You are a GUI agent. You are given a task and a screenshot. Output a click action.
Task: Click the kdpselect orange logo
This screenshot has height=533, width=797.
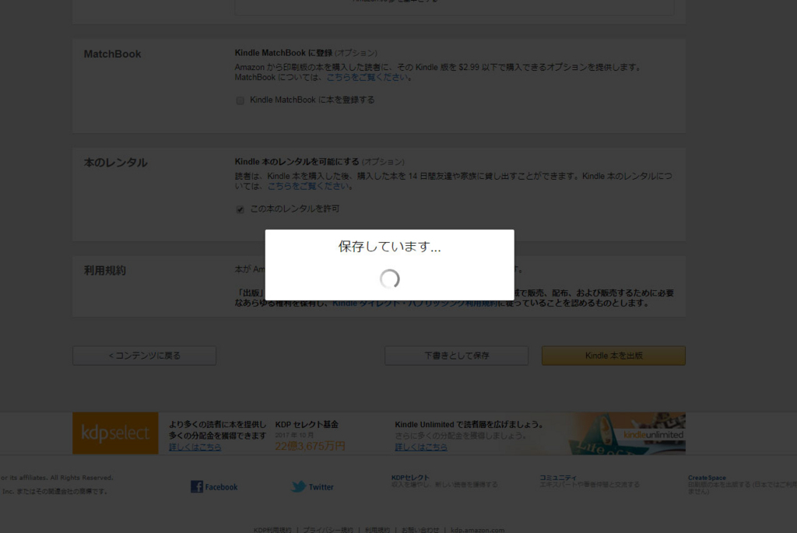click(115, 433)
